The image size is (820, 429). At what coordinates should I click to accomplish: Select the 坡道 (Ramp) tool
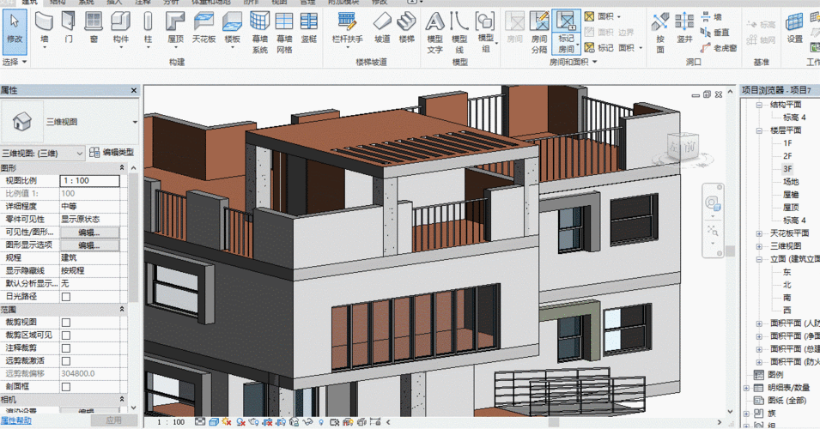point(382,28)
